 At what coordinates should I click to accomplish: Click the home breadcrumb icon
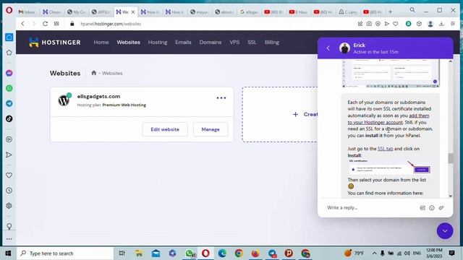[x=93, y=73]
